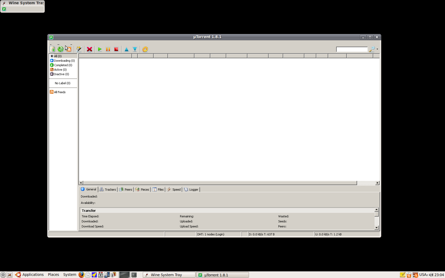Click the yellow notes icon in tray
This screenshot has height=278, width=445.
[403, 275]
